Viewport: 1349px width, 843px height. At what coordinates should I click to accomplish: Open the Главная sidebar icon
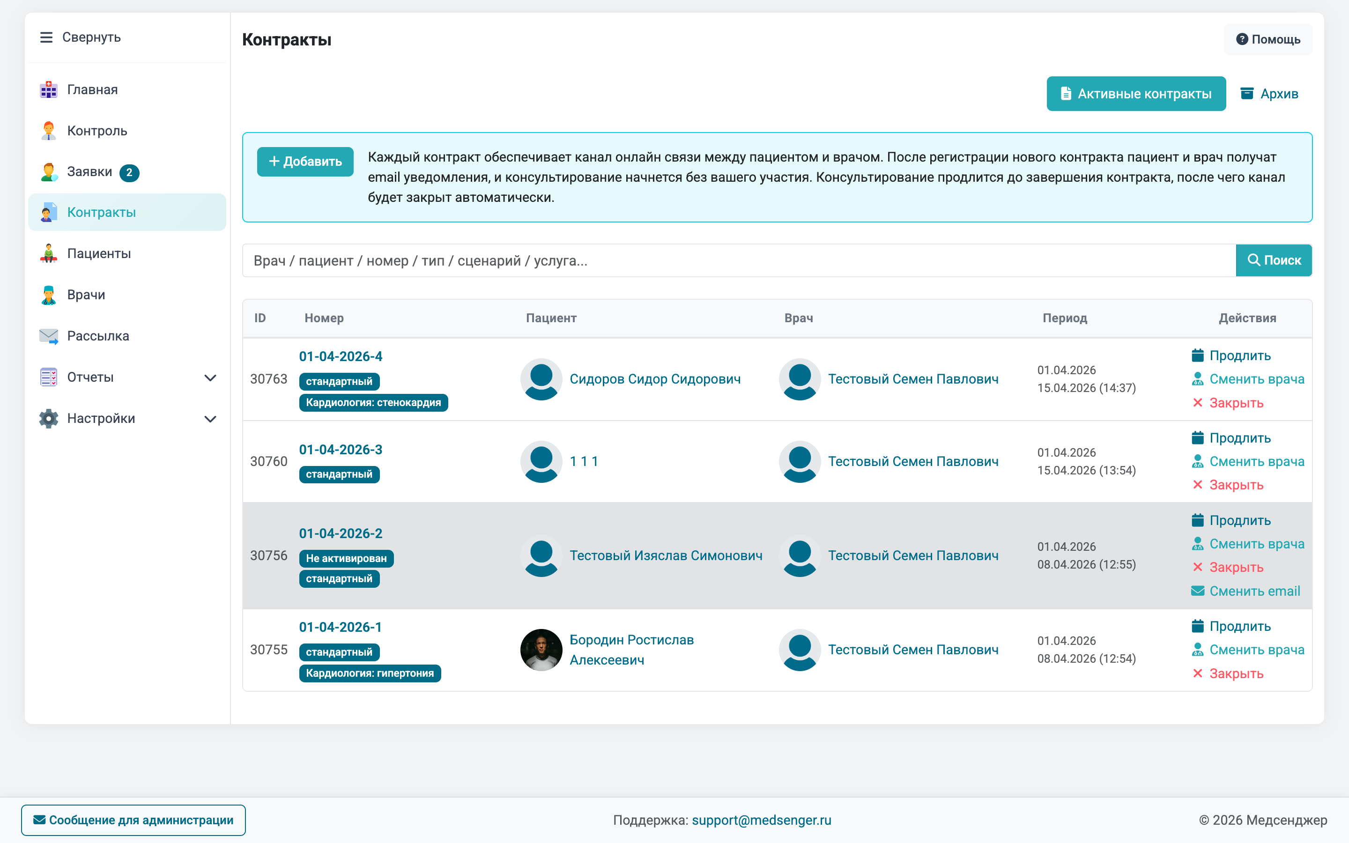[49, 90]
